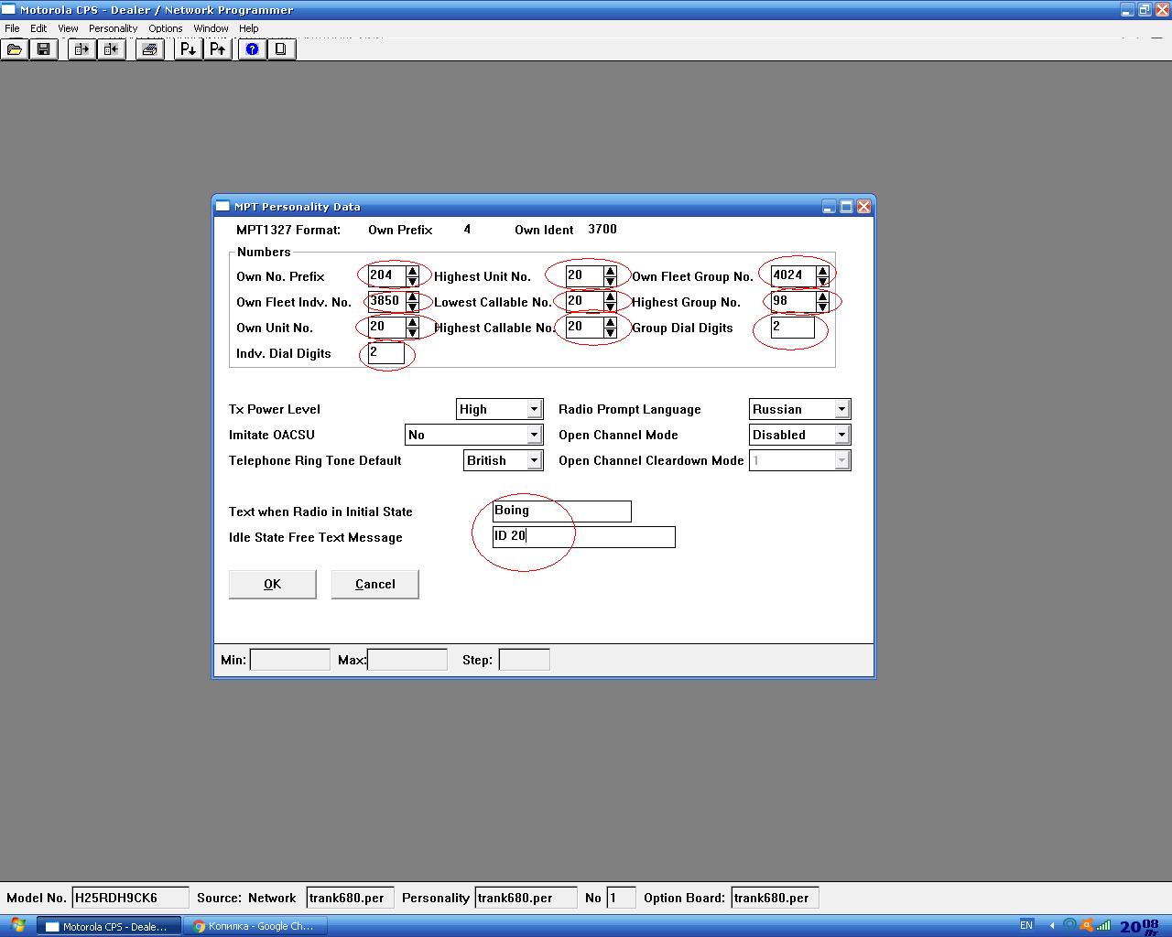Click the P up-arrow toolbar icon
This screenshot has width=1172, height=937.
point(217,49)
